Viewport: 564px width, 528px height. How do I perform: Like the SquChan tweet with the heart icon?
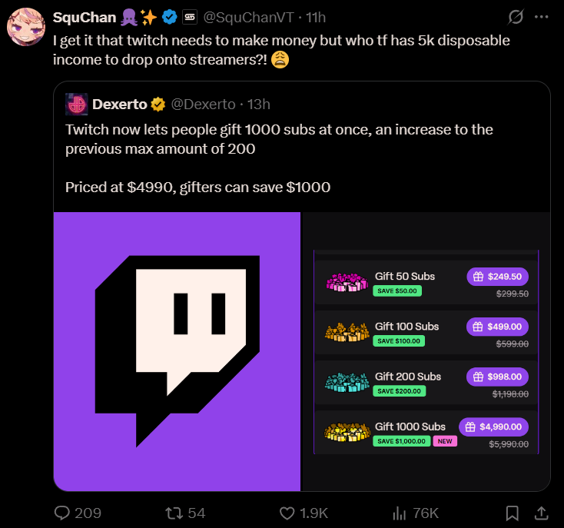(x=287, y=513)
